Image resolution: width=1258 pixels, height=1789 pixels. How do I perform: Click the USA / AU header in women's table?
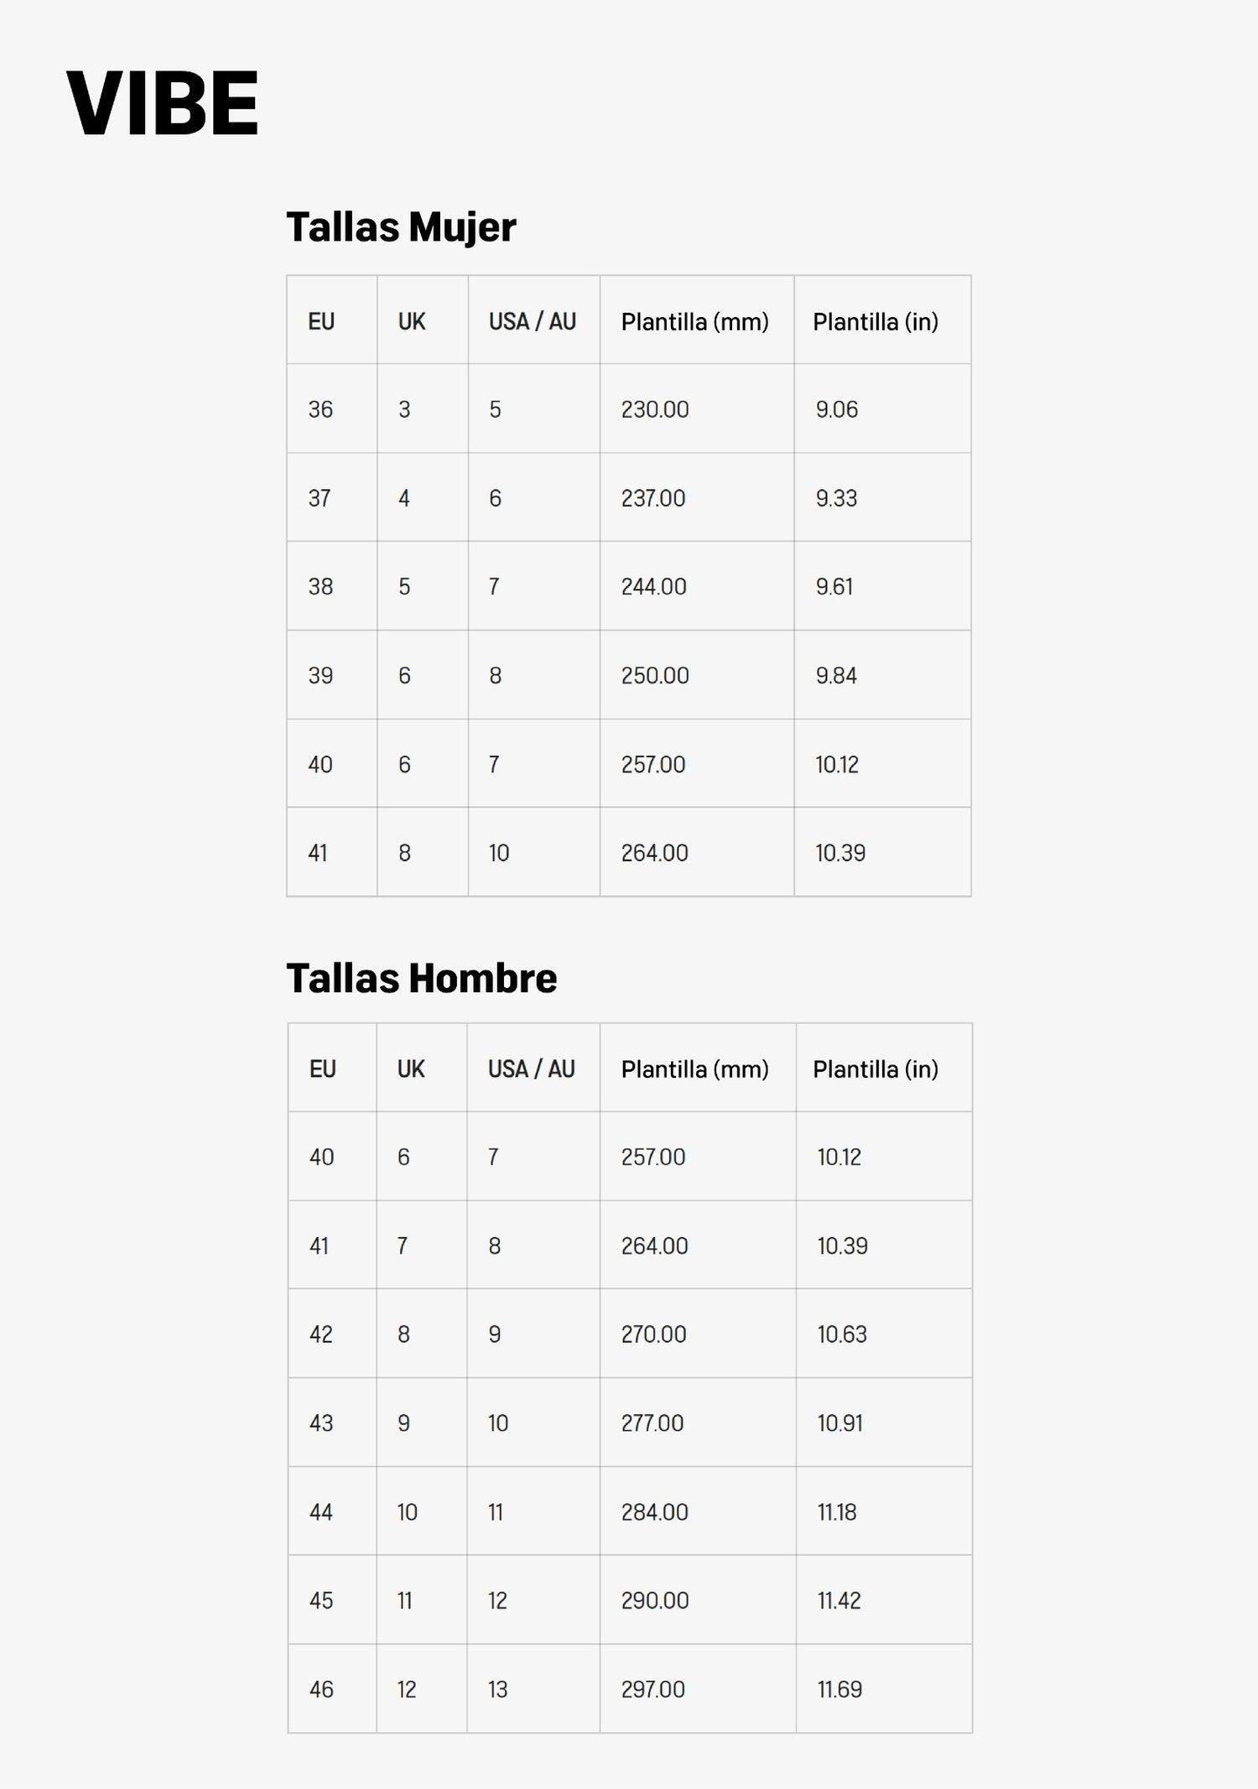(x=533, y=321)
